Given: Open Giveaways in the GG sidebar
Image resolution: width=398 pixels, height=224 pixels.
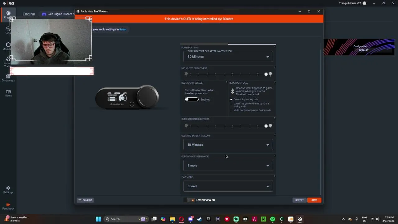Looking at the screenshot, I should pos(8,78).
